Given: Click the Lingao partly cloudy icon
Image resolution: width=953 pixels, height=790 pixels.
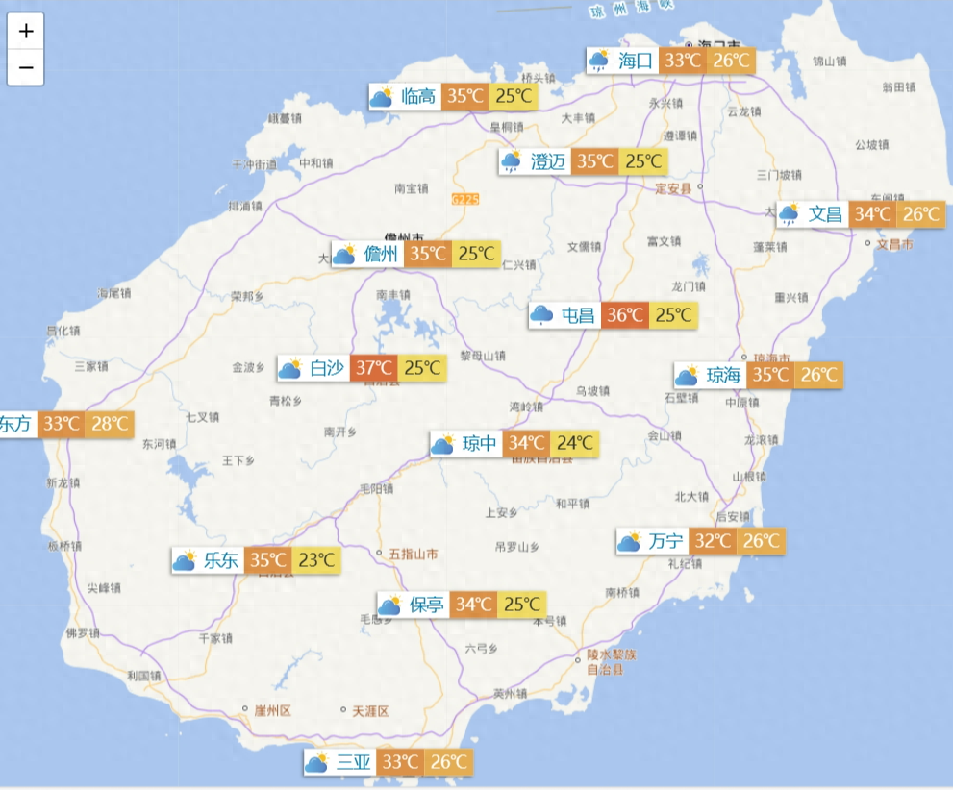Looking at the screenshot, I should click(x=382, y=97).
